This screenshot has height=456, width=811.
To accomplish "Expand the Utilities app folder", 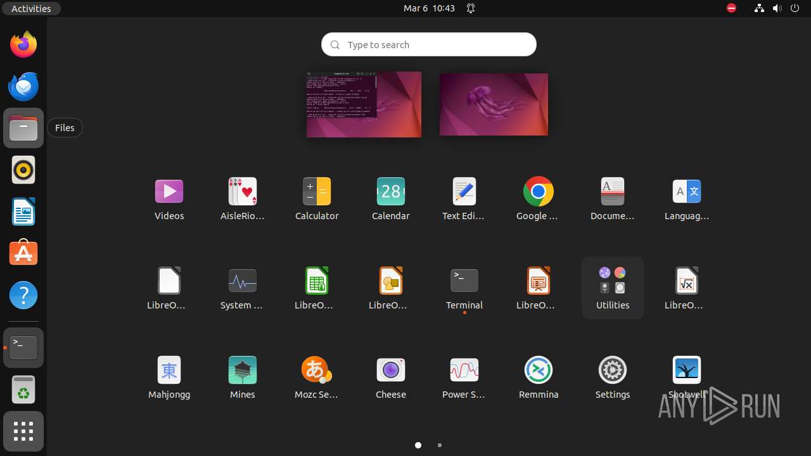I will point(613,288).
